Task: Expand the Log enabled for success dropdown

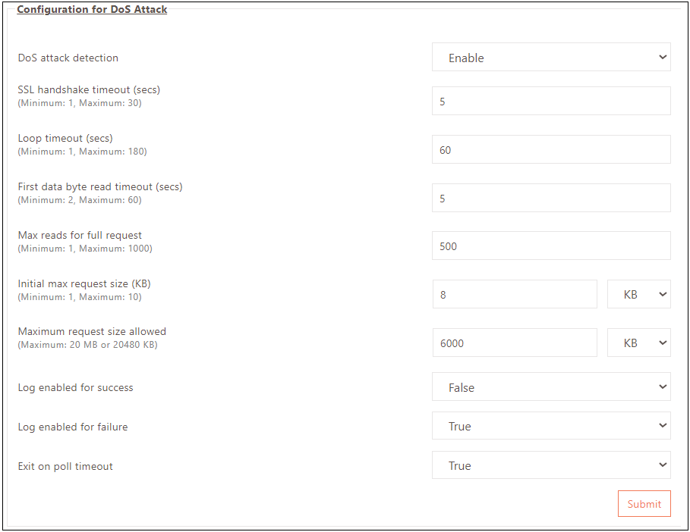Action: (551, 387)
